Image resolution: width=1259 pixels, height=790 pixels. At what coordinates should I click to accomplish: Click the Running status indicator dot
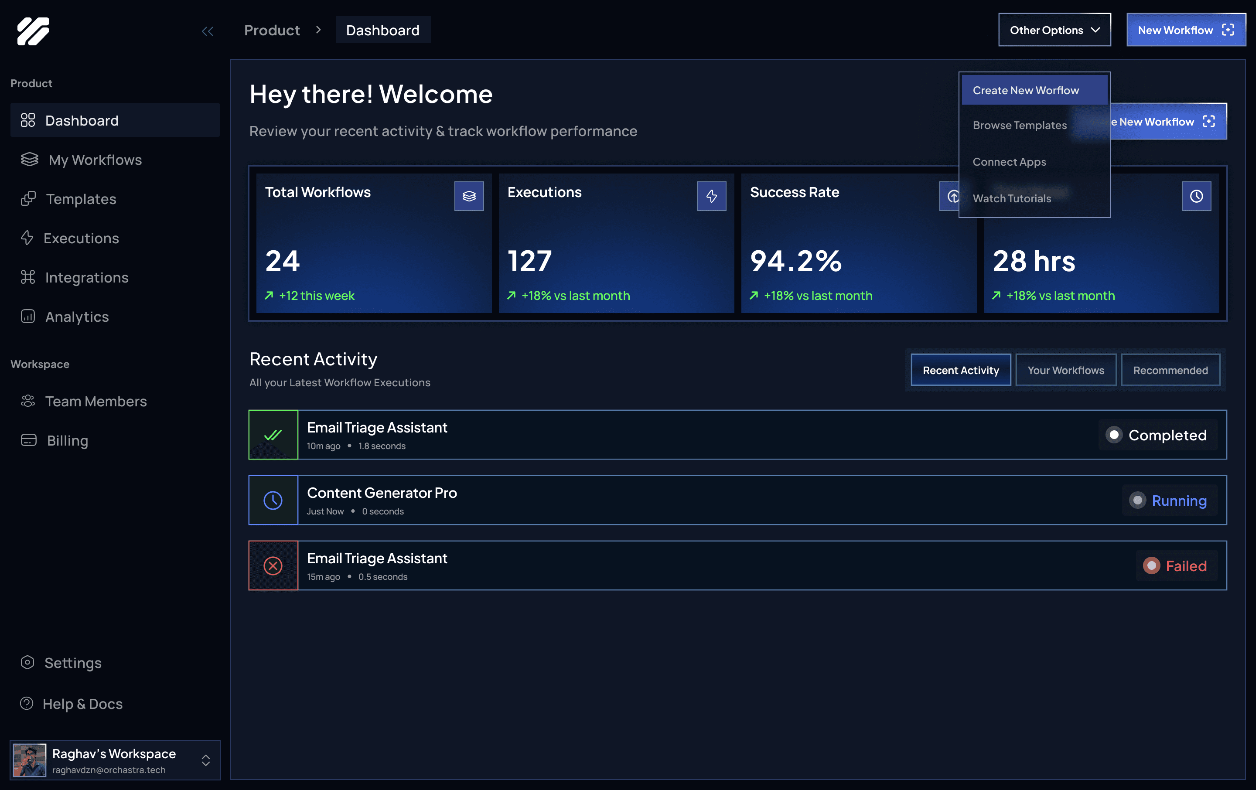pos(1137,501)
